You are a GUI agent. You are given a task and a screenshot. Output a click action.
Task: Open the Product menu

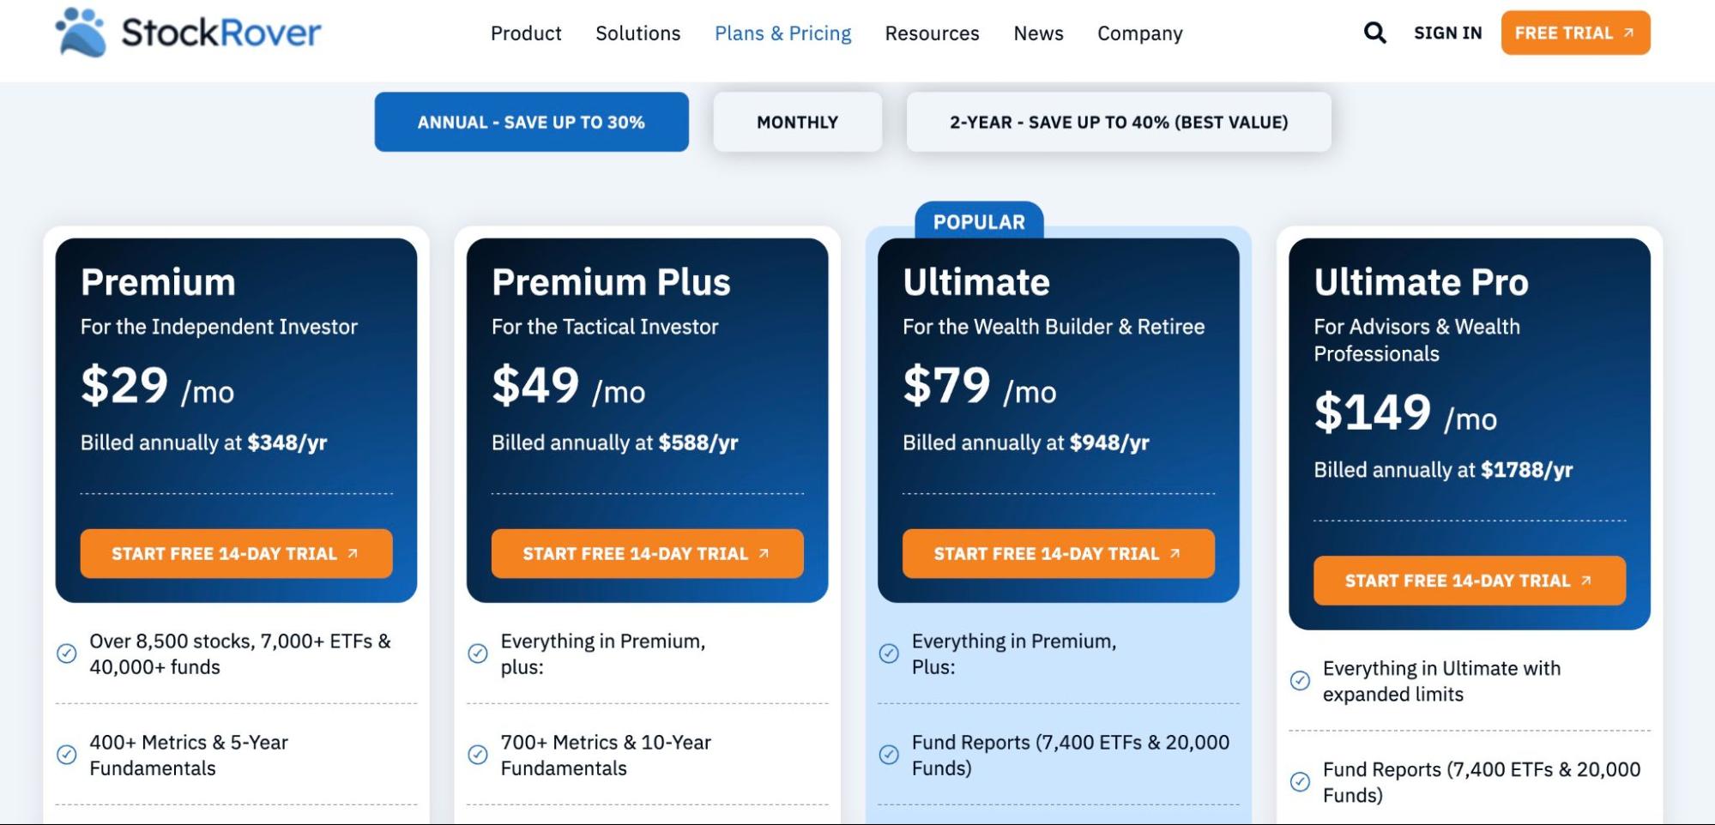pyautogui.click(x=526, y=33)
